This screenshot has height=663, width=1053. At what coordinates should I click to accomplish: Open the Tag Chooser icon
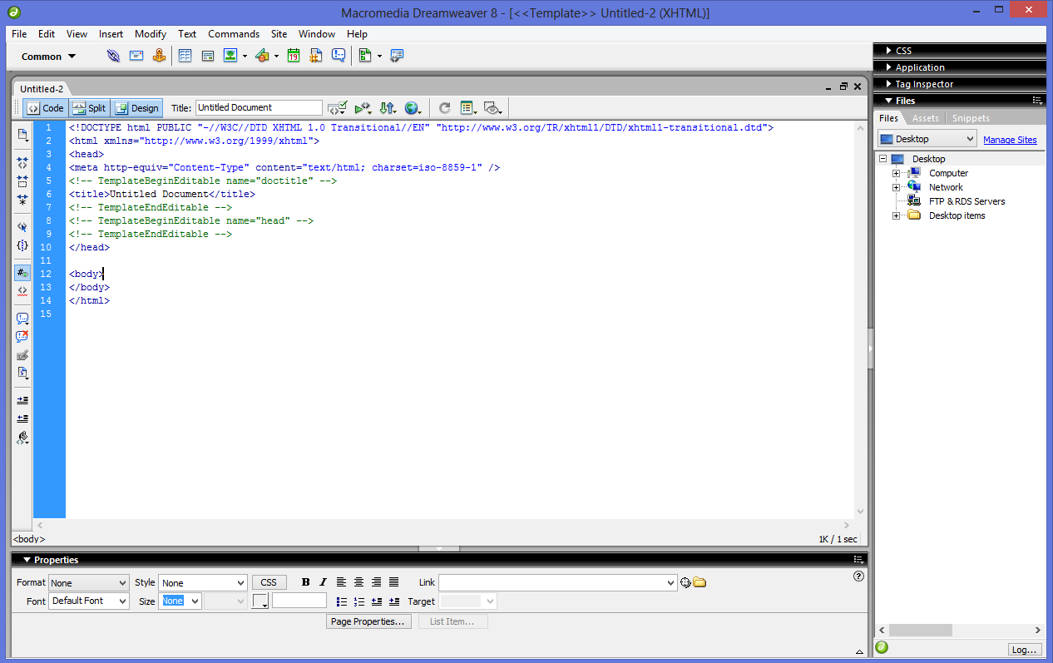pos(397,56)
